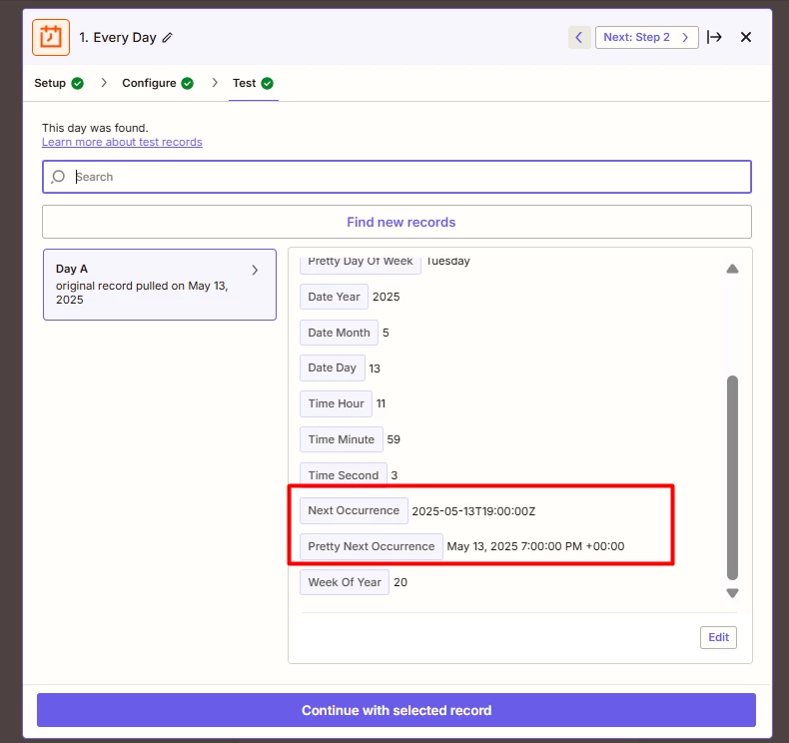The width and height of the screenshot is (789, 743).
Task: Select the Day A record
Action: tap(160, 285)
